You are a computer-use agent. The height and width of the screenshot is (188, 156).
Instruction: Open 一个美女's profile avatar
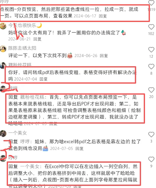click(x=3, y=133)
